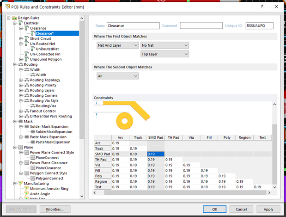
Task: Click the Electrical category icon in tree
Action: 20,23
